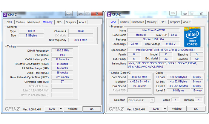The width and height of the screenshot is (209, 124).
Task: Open About tab in right window
Action: click(x=187, y=22)
